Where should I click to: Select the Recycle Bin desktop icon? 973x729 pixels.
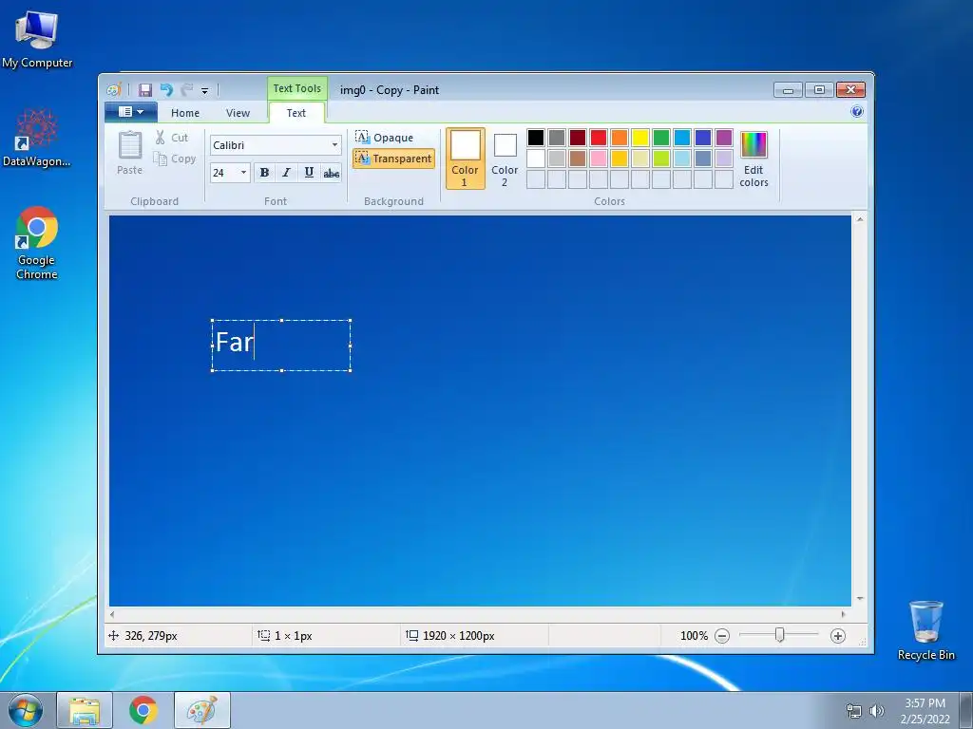pyautogui.click(x=925, y=630)
